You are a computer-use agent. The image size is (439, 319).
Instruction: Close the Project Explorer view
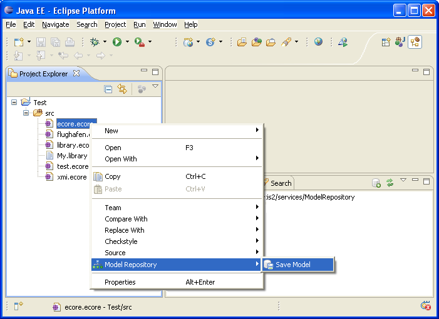point(76,73)
